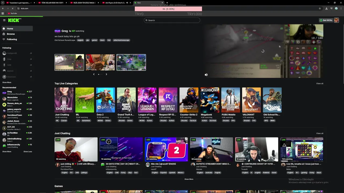Viewport: 344px width, 193px height.
Task: Click the MOBA tag under Dota 2
Action: coord(100,121)
